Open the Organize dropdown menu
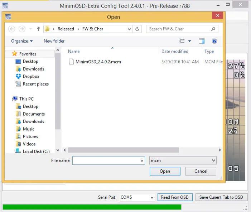This screenshot has height=212, width=251. [22, 41]
